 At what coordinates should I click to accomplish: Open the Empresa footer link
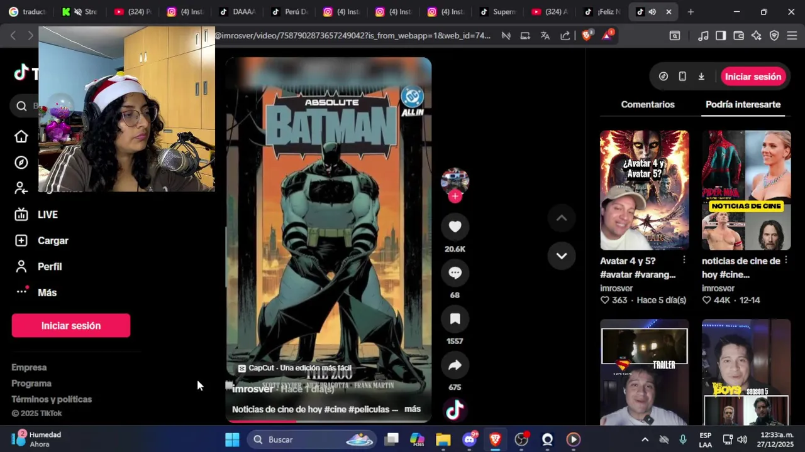tap(29, 367)
